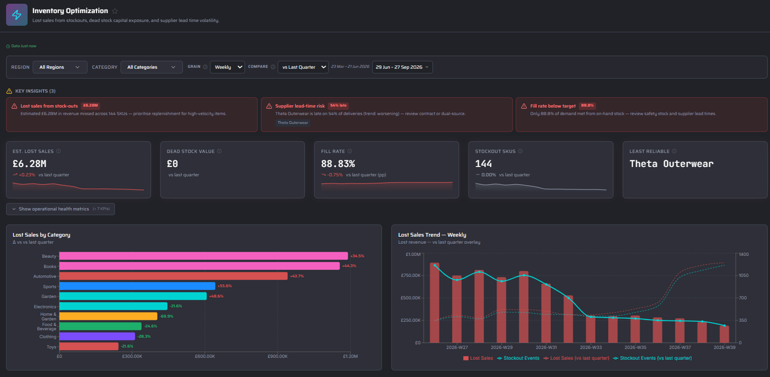The image size is (770, 377).
Task: Open the Supplier lead-time risk insight
Action: coord(386,115)
